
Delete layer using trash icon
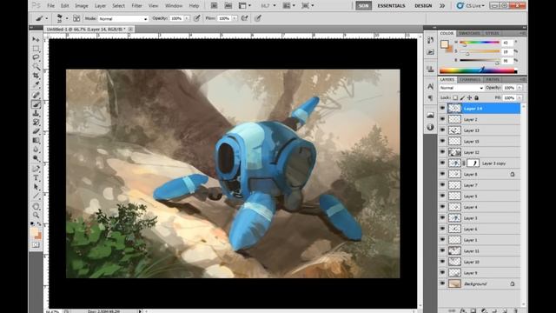coord(515,310)
